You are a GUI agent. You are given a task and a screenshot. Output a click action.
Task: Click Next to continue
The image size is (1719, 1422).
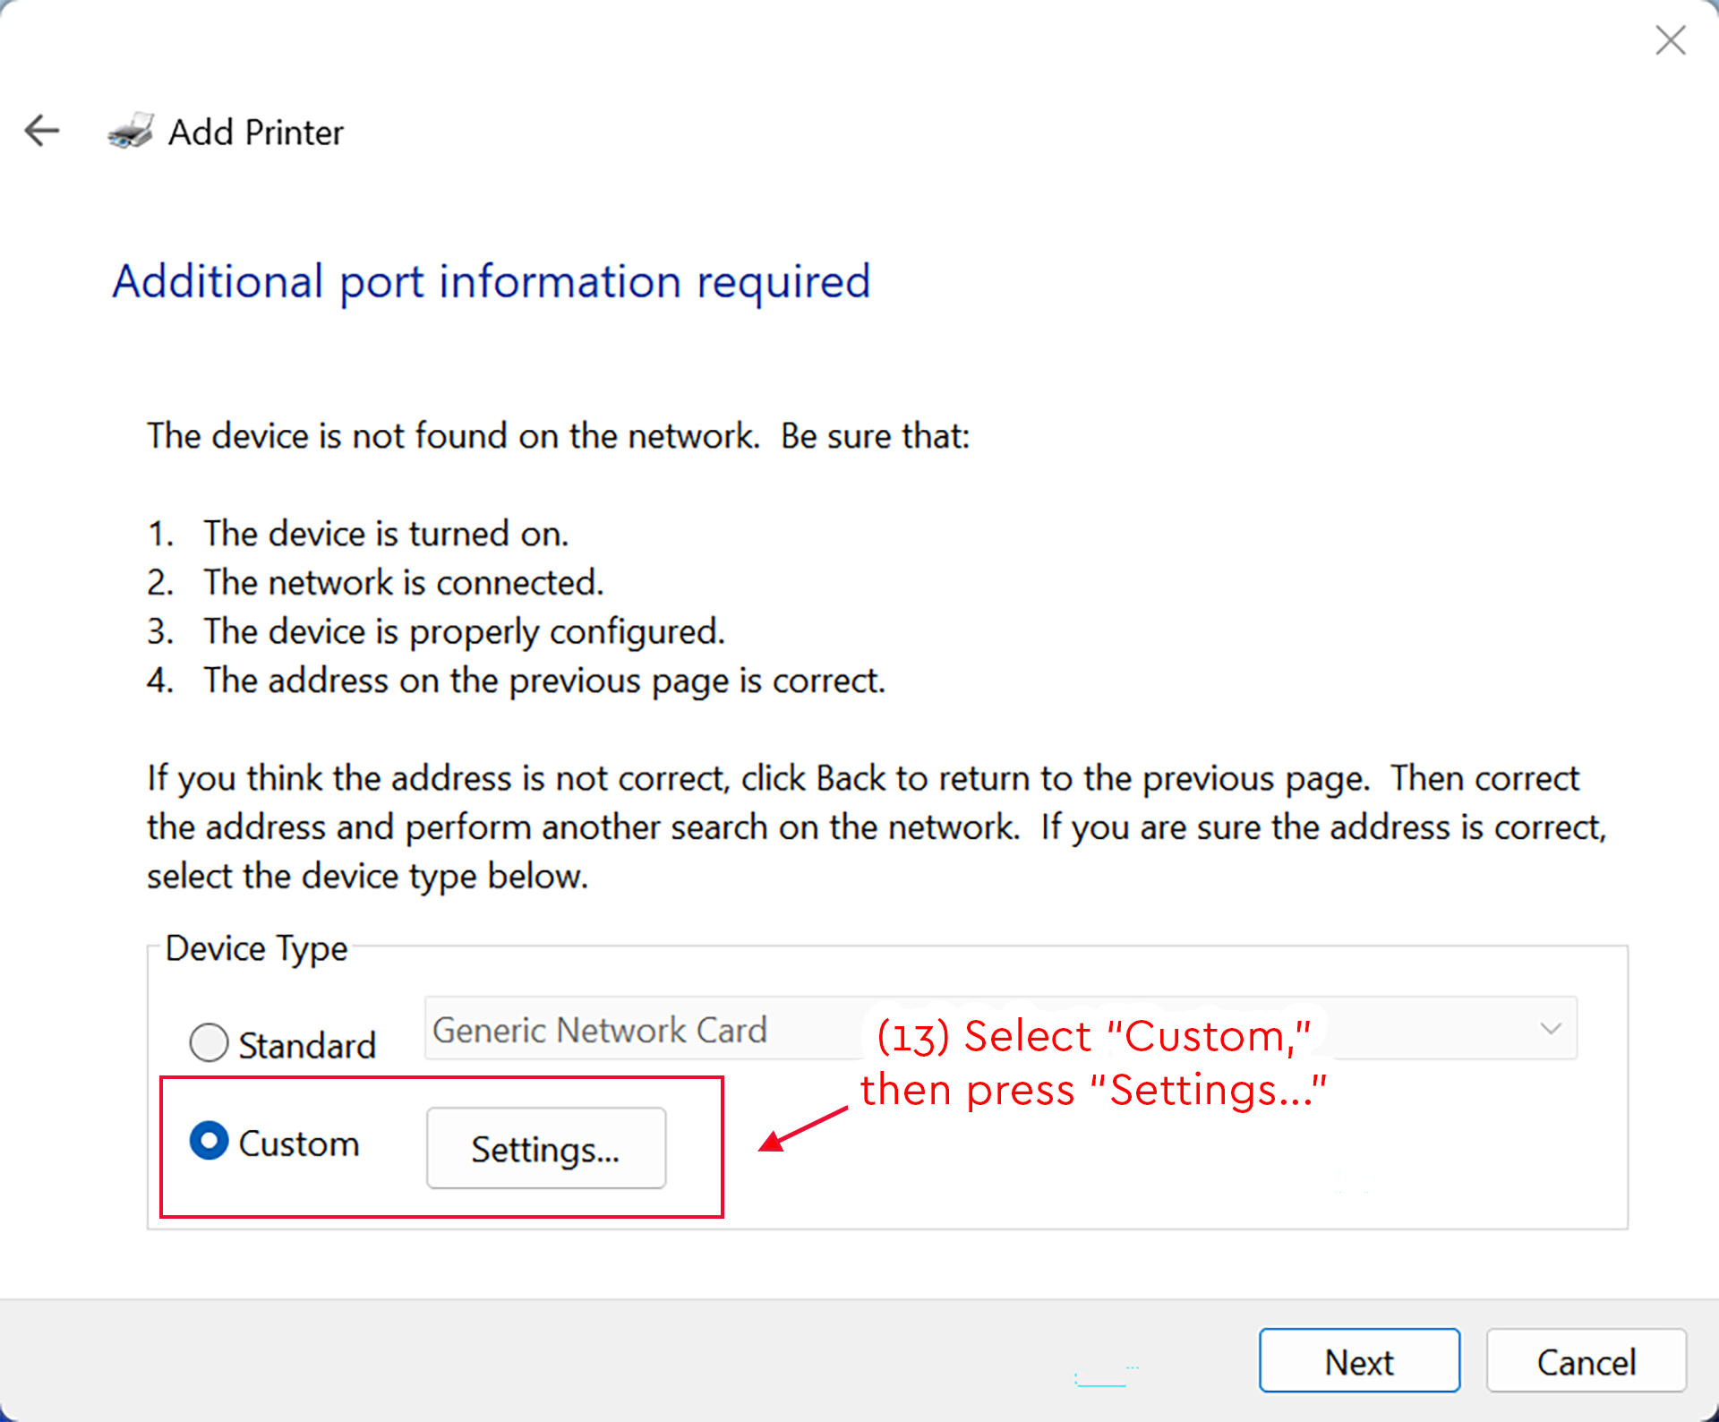1359,1361
